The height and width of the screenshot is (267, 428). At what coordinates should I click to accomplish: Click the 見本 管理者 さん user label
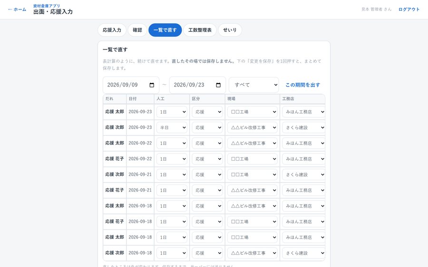point(377,10)
